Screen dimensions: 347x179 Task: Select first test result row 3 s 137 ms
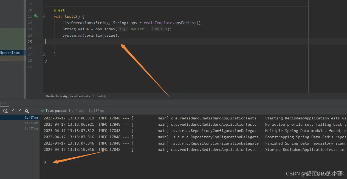coord(20,118)
